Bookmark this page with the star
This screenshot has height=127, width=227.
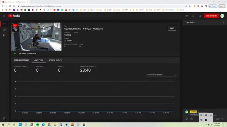click(x=190, y=6)
